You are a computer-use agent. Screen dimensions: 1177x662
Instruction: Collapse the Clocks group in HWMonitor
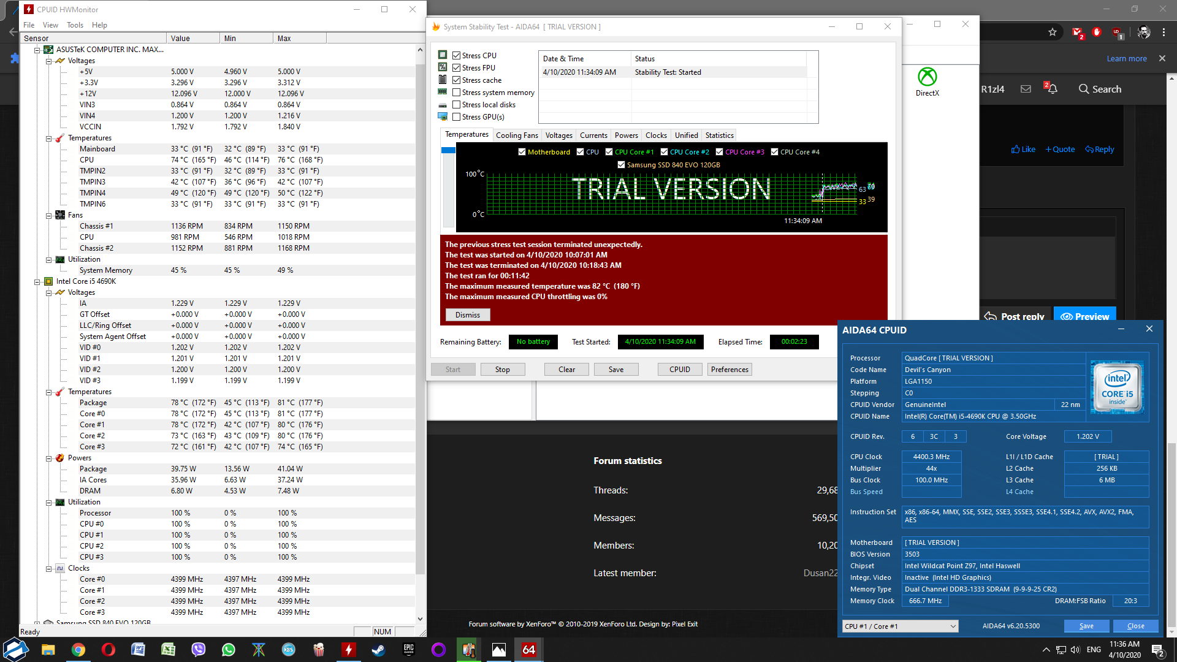48,568
